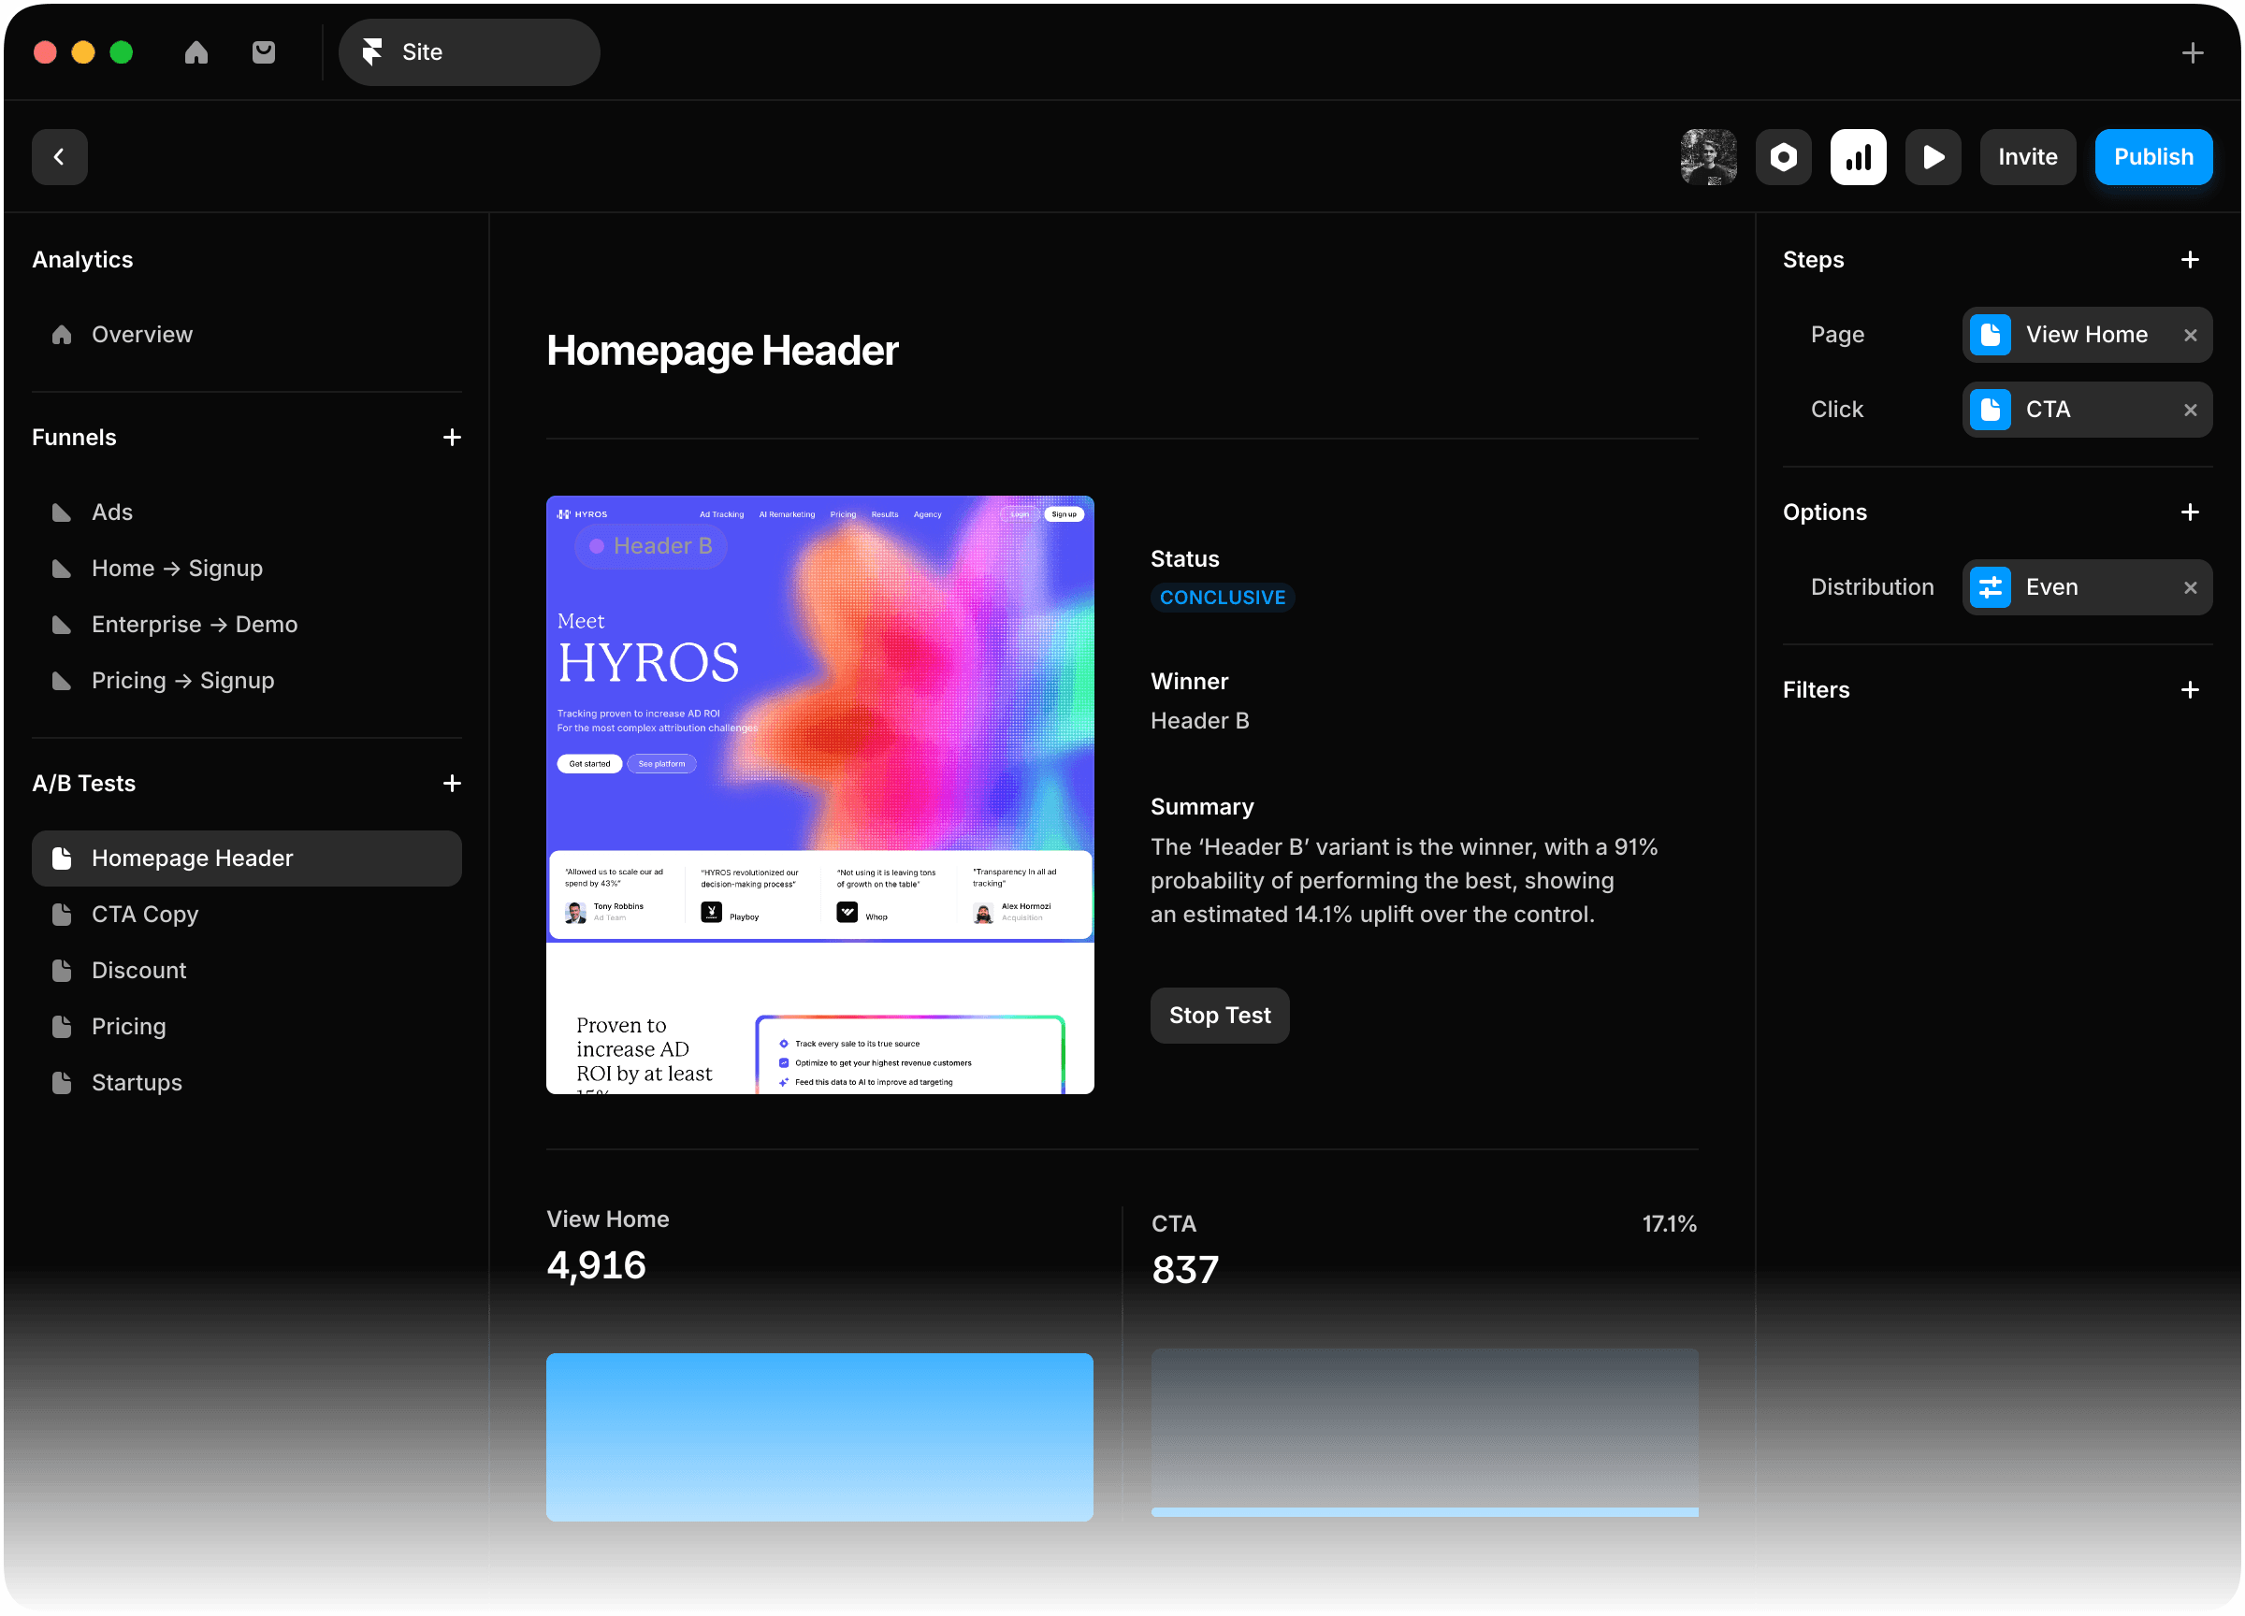Preview the site using the play icon

pyautogui.click(x=1934, y=156)
